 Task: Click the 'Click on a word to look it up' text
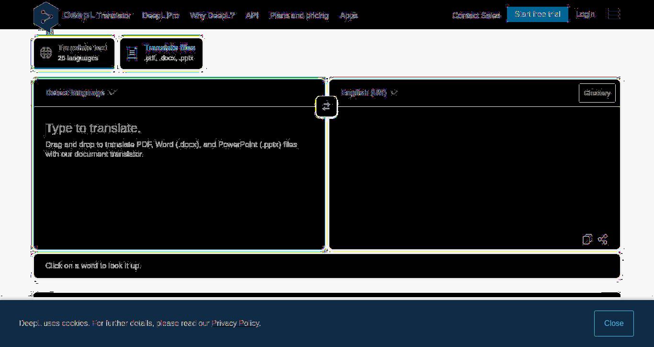pyautogui.click(x=93, y=266)
